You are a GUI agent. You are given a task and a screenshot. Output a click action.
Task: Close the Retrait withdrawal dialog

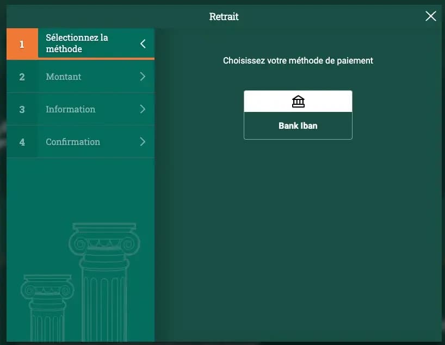click(430, 16)
